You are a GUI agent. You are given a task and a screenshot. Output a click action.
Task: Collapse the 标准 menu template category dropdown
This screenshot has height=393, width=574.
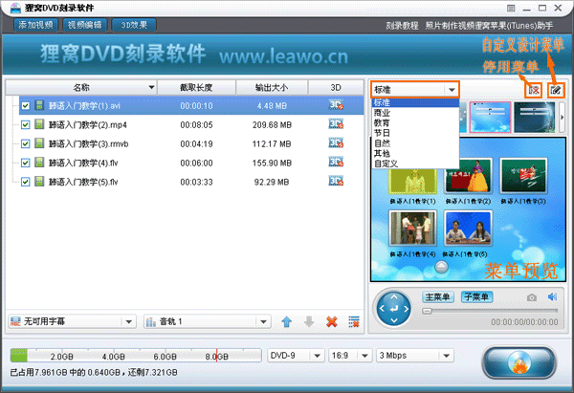[x=452, y=90]
